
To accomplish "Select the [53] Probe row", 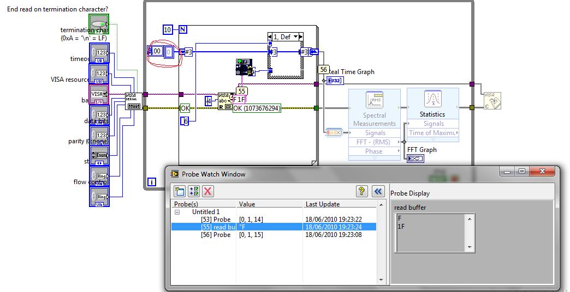I will click(x=274, y=220).
